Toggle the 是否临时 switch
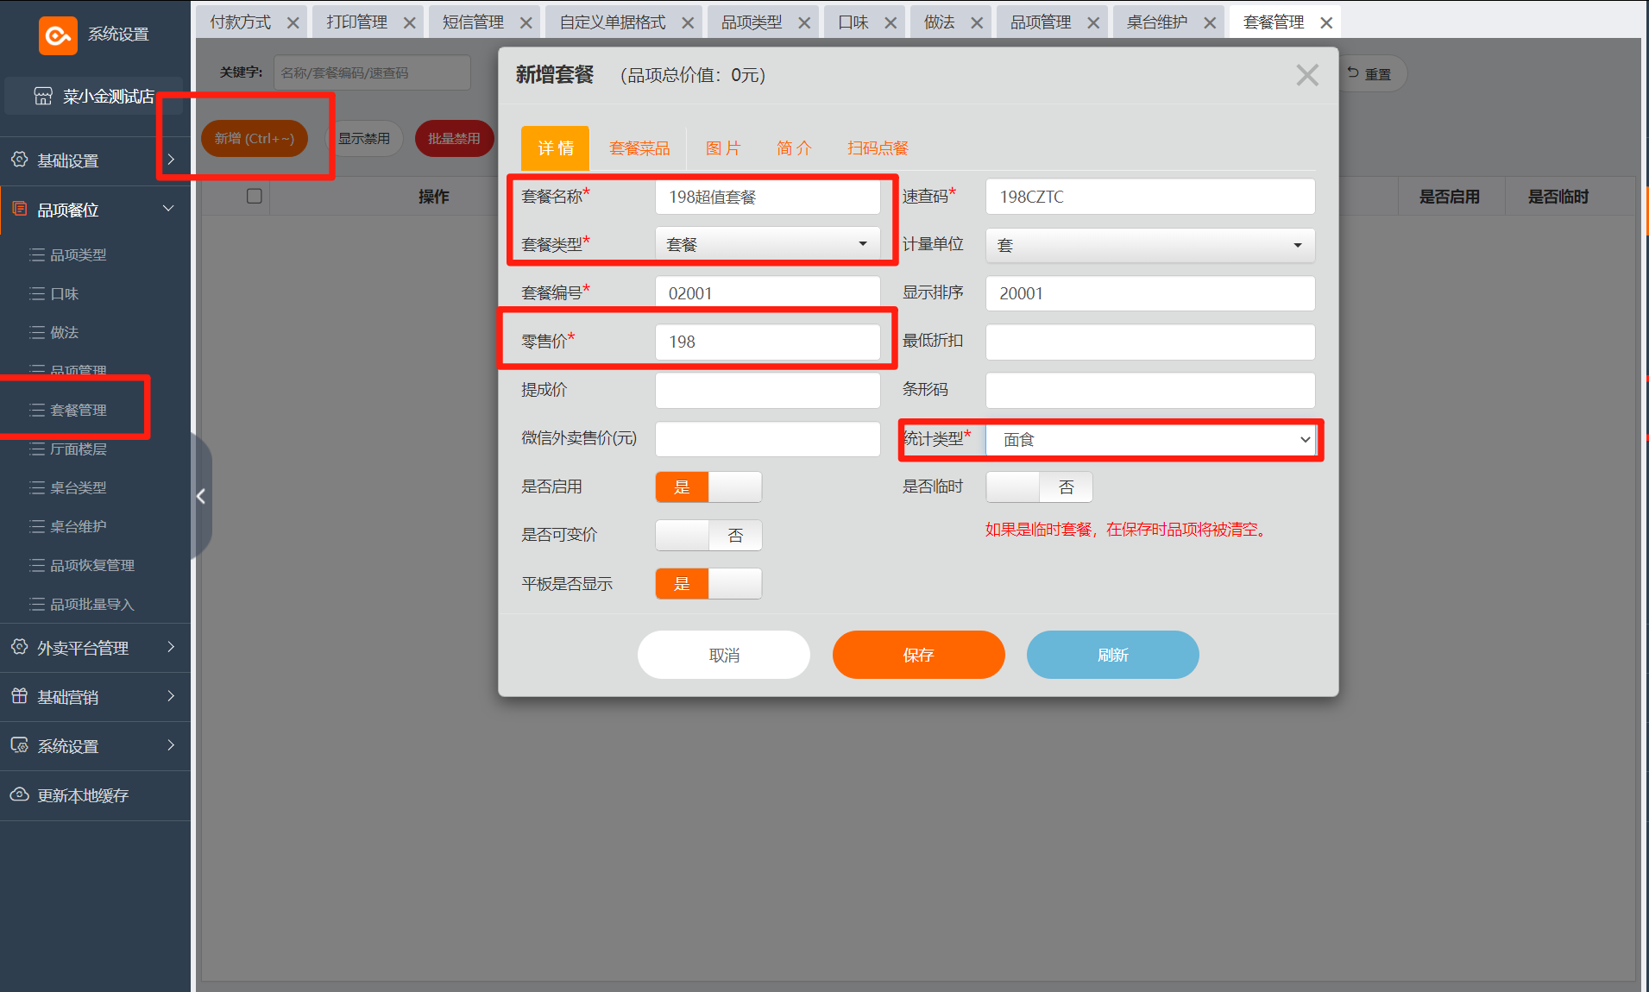 [x=1039, y=487]
